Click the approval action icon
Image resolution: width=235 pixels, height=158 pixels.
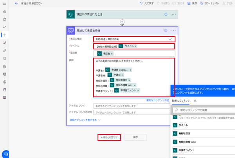coord(70,31)
